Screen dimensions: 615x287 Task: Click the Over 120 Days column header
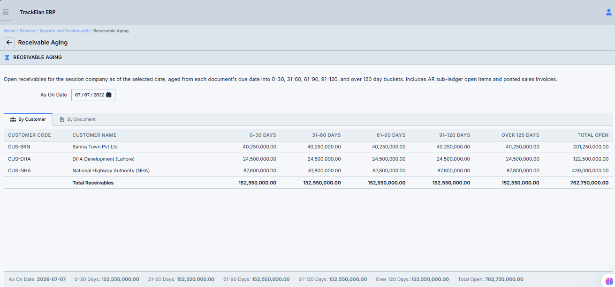click(x=520, y=135)
